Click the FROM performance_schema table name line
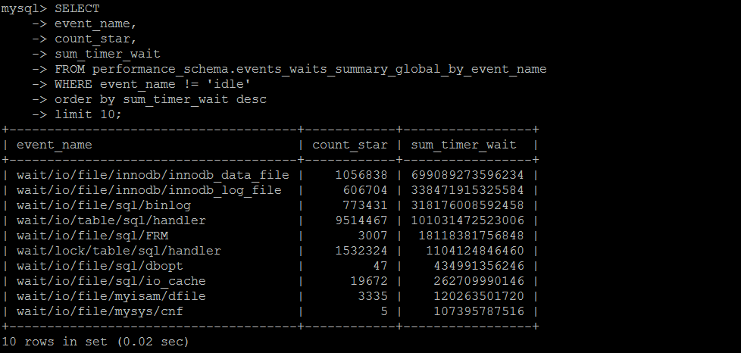Viewport: 741px width, 353px height. 301,69
